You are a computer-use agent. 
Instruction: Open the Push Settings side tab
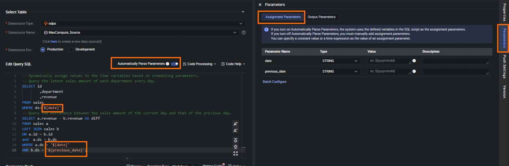pos(504,66)
